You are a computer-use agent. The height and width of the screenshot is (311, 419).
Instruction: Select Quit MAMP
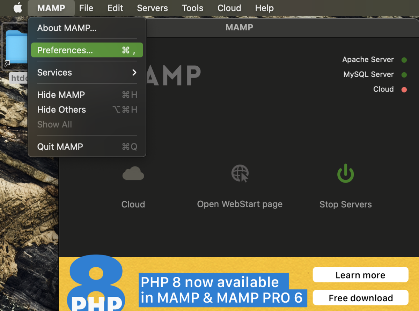[60, 147]
